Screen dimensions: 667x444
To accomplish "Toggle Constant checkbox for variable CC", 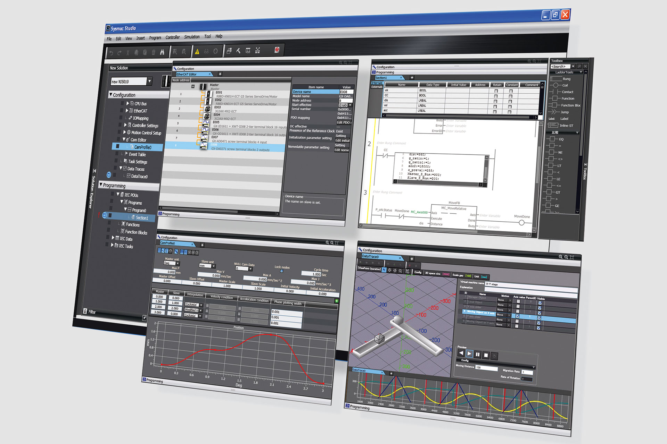I will 510,96.
